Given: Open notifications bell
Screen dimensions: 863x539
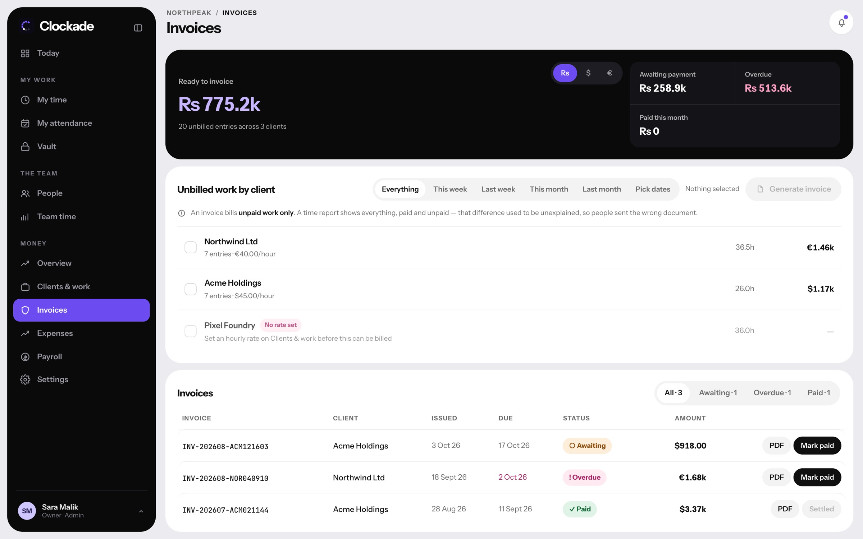Looking at the screenshot, I should tap(841, 22).
